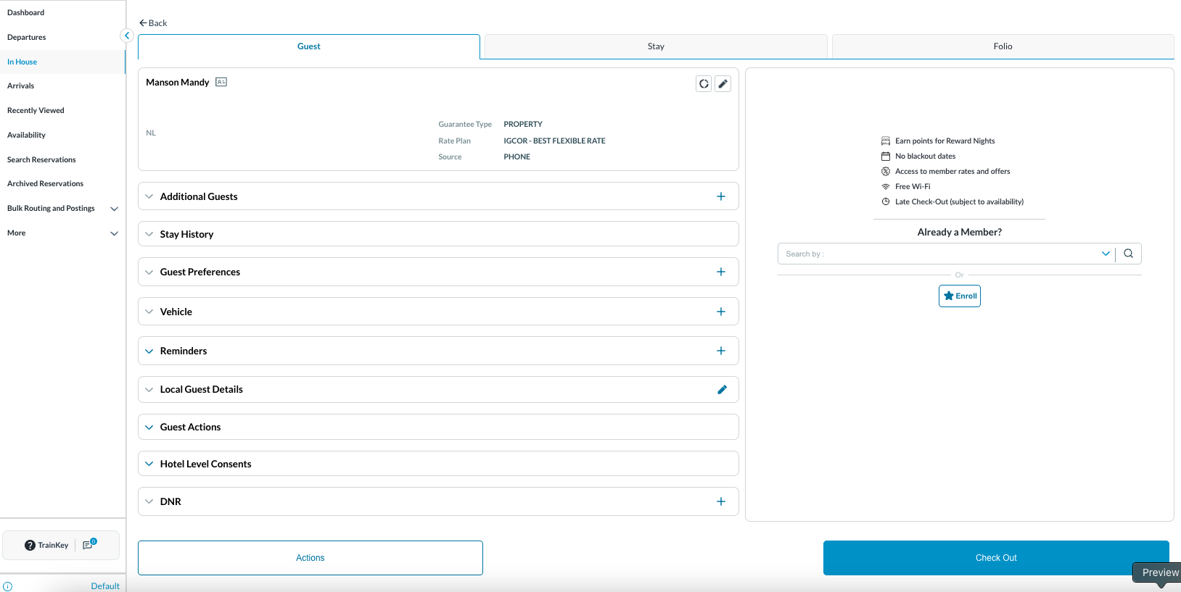Click the Enroll button
This screenshot has width=1181, height=592.
959,296
